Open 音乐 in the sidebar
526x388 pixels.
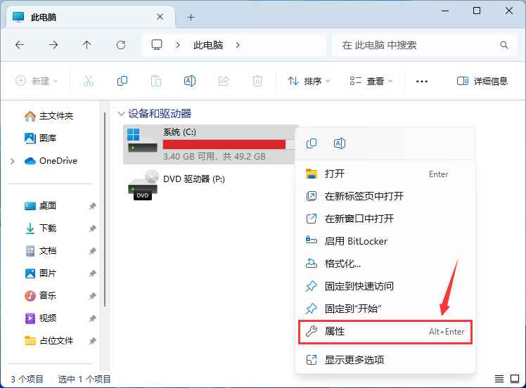(x=41, y=296)
